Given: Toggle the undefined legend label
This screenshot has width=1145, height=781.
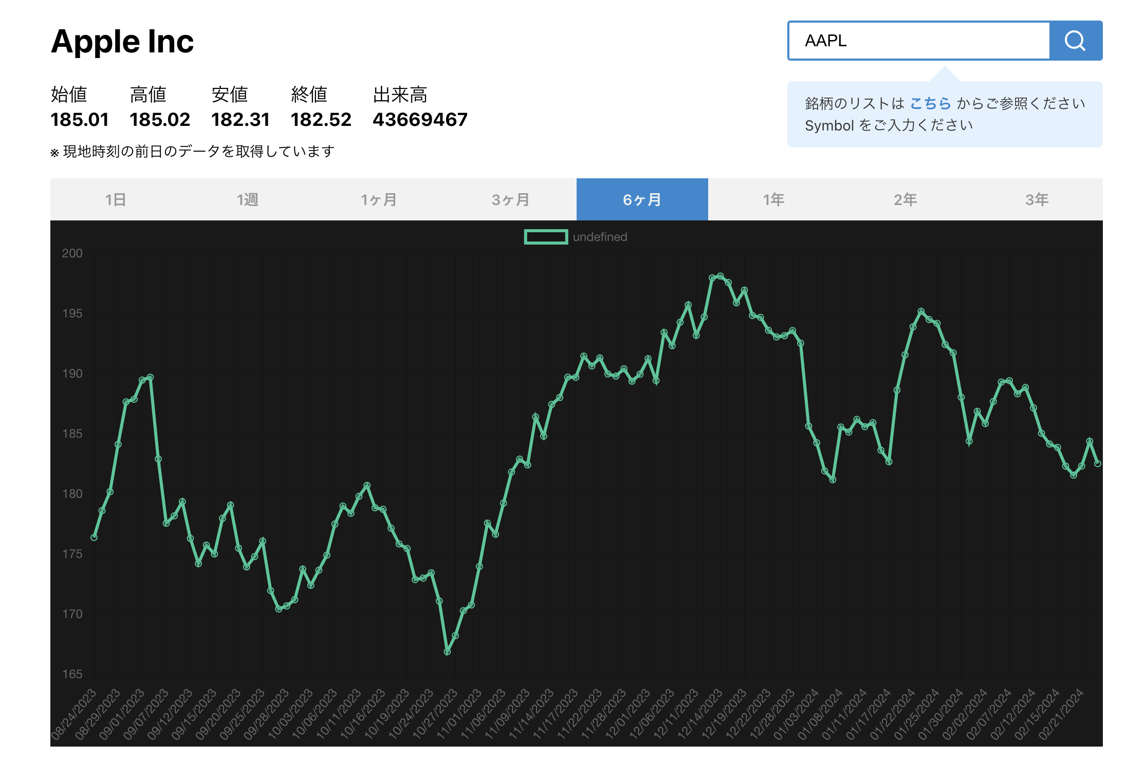Looking at the screenshot, I should pos(600,237).
